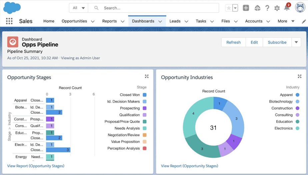Click the Consulting industry legend dot
Viewport: 308px width, 175px height.
click(297, 115)
